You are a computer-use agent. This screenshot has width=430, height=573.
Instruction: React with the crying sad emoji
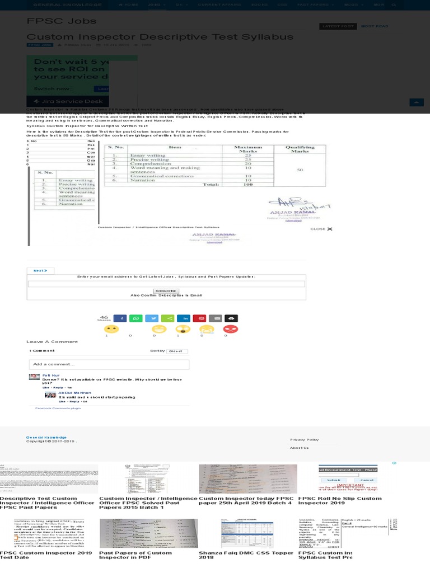click(207, 329)
